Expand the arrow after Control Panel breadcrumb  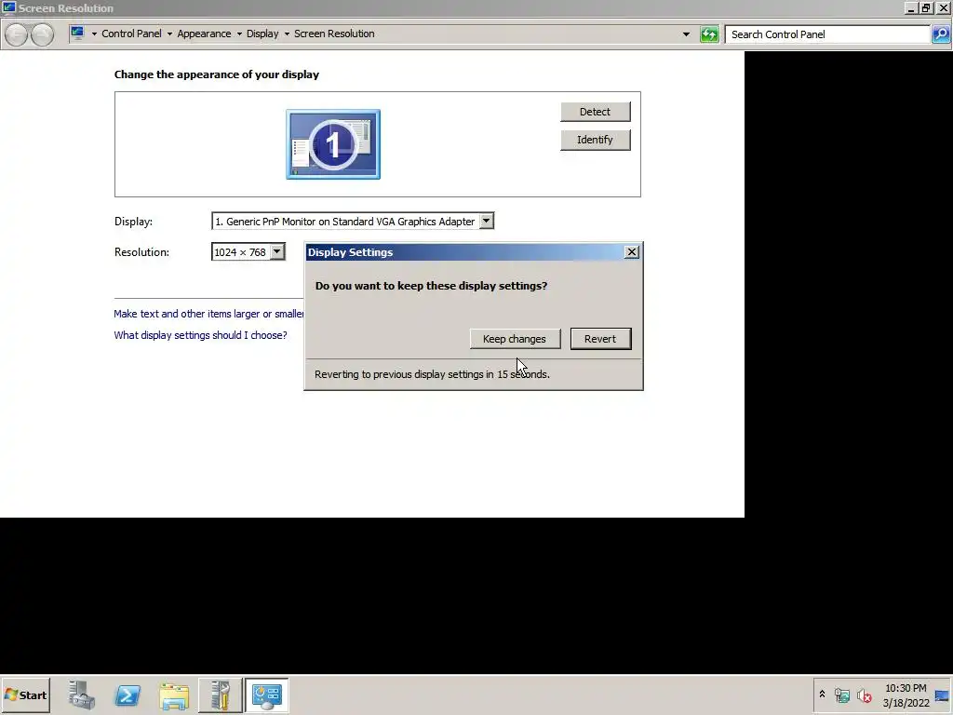pyautogui.click(x=169, y=34)
